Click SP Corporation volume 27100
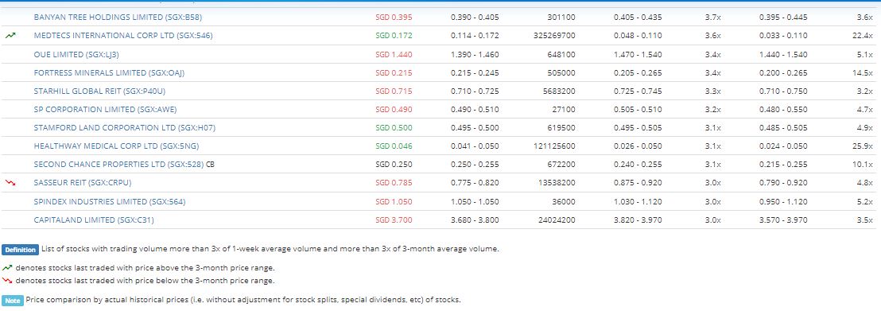Screen dimensions: 881x311 click(564, 109)
